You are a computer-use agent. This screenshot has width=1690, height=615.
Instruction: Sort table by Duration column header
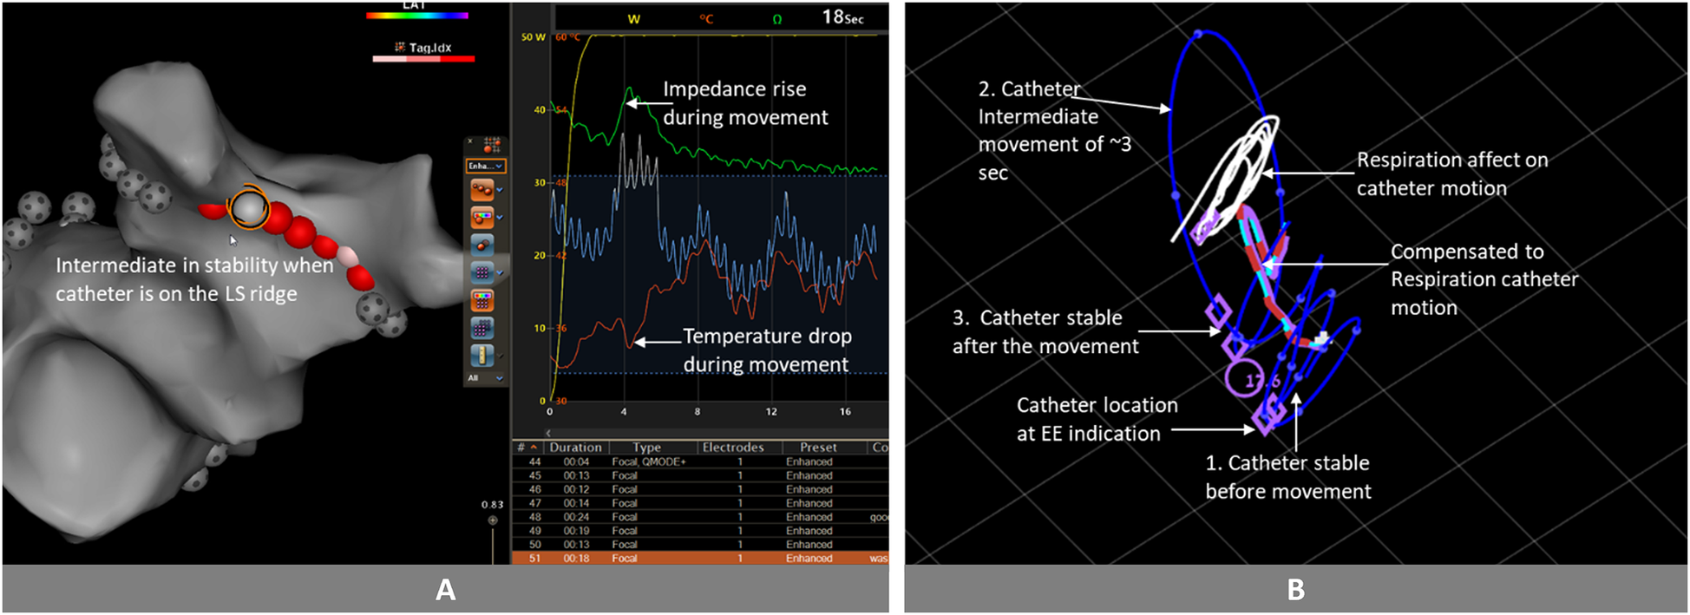575,448
